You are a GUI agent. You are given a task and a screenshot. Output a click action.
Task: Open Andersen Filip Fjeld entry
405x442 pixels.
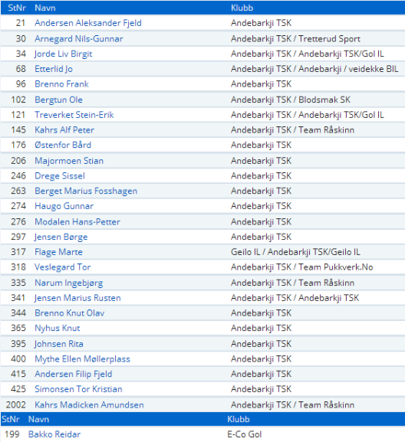tap(74, 374)
